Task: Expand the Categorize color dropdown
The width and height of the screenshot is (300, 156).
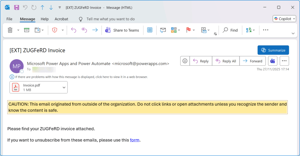Action: tap(179, 30)
